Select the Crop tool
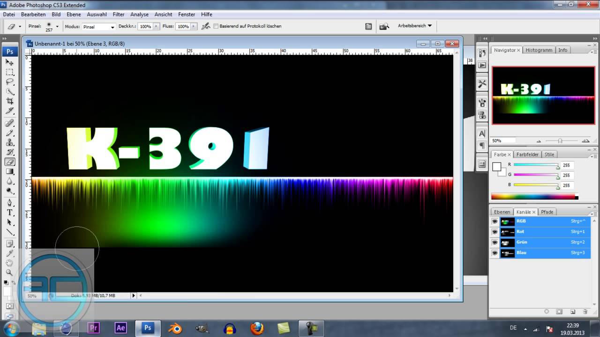Viewport: 600px width, 337px height. 10,101
